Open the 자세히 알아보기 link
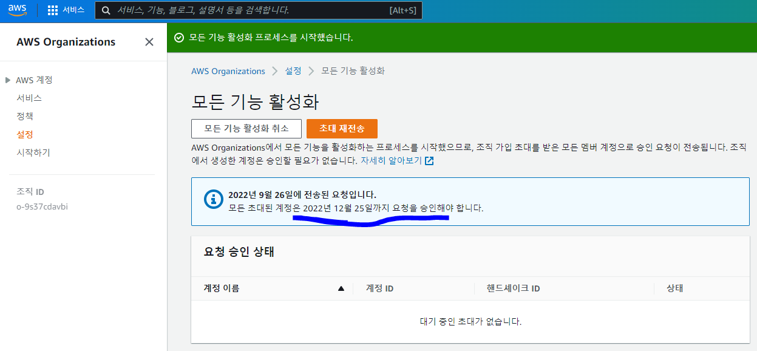Image resolution: width=757 pixels, height=351 pixels. coord(391,161)
